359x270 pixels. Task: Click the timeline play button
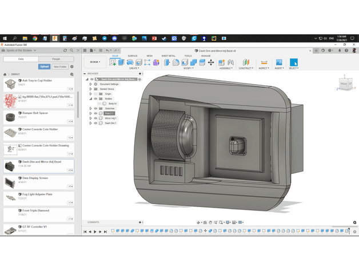point(95,232)
